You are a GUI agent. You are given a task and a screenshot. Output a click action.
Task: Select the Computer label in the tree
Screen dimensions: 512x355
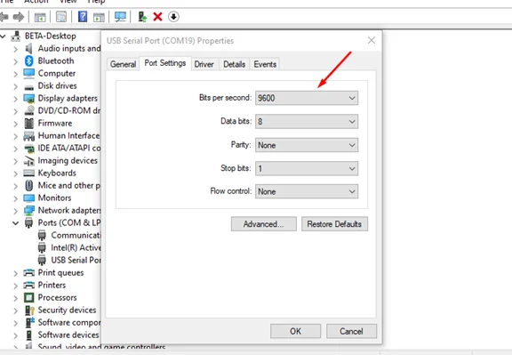(x=57, y=74)
